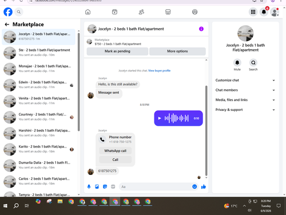The width and height of the screenshot is (286, 215).
Task: Open Courtney conversation in the list
Action: [38, 117]
